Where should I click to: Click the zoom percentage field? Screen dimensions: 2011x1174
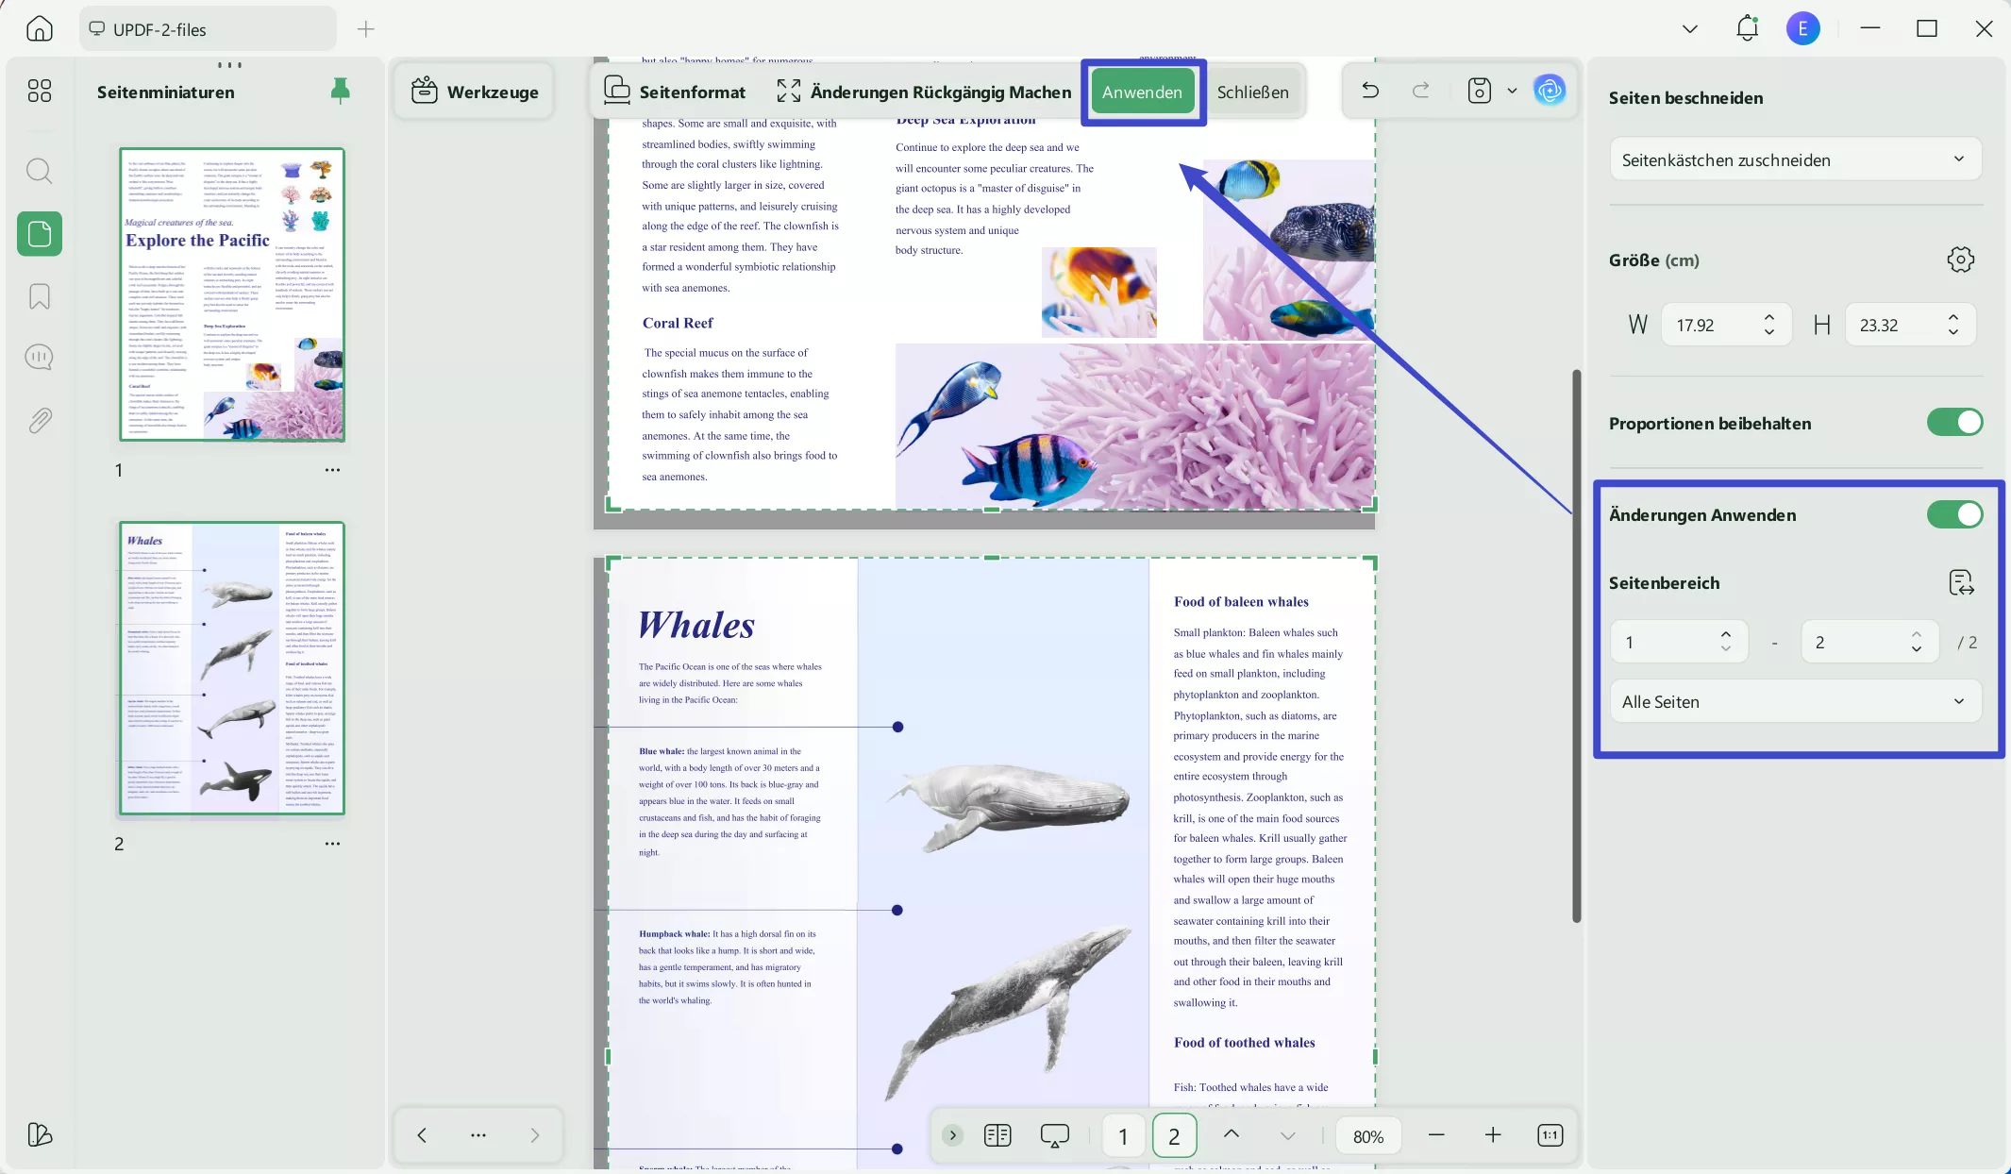(1367, 1136)
